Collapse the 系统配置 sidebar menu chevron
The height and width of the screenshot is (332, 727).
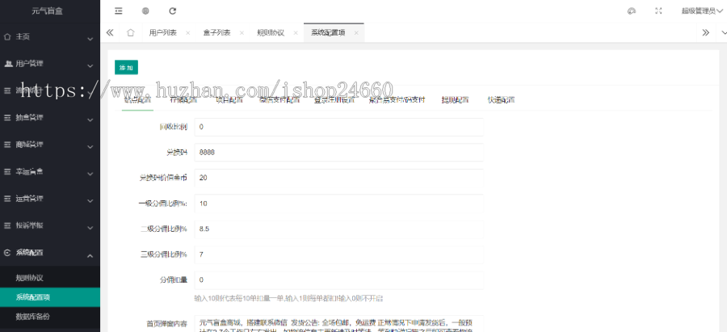pos(90,255)
